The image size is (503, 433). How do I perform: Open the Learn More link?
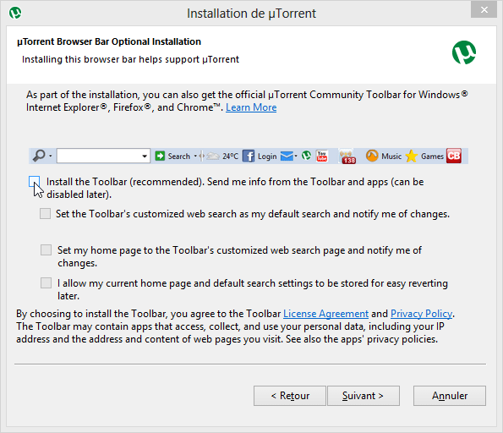(251, 107)
